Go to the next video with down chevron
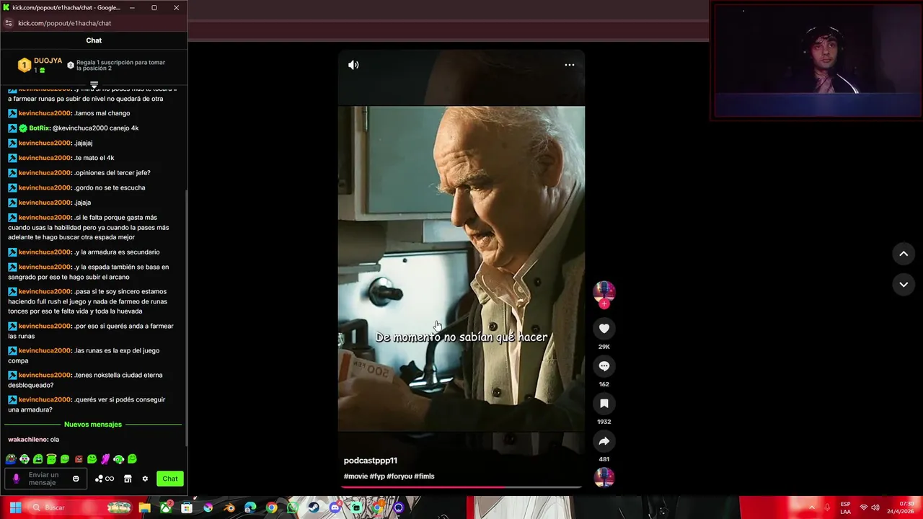923x519 pixels. (904, 285)
